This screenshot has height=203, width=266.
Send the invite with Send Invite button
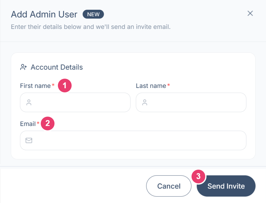[x=226, y=186]
